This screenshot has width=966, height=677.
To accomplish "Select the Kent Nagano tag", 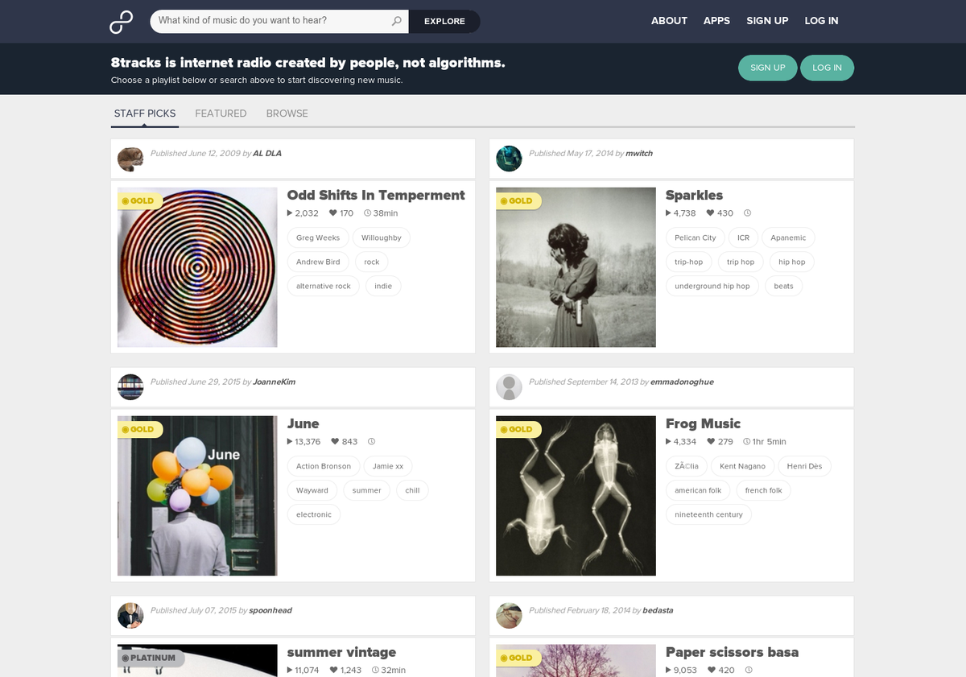I will (x=743, y=467).
